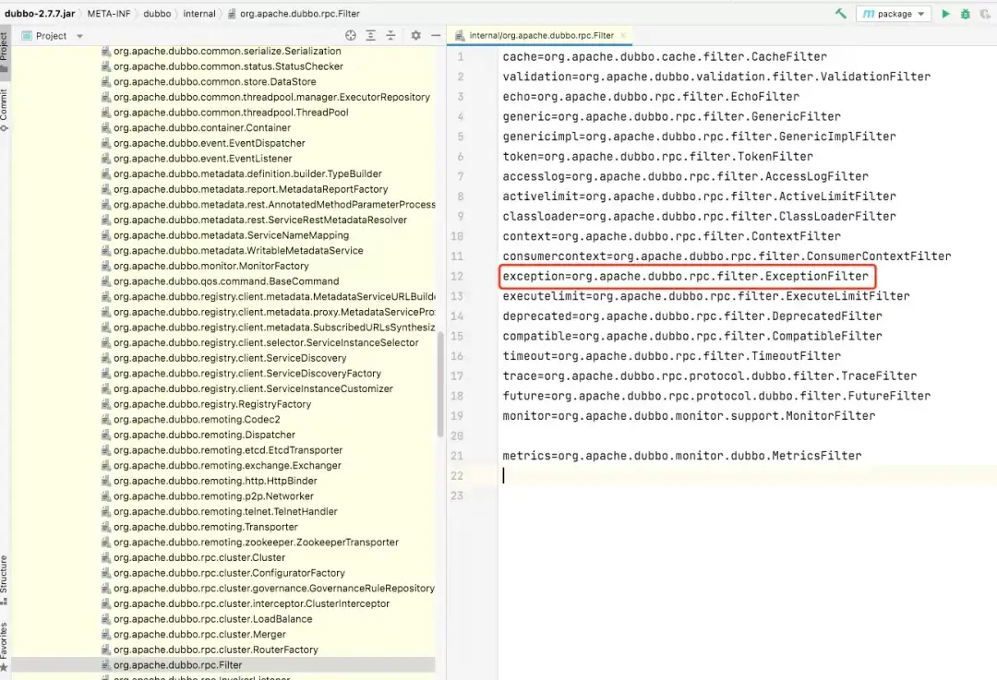Open the package run configuration dropdown
The image size is (997, 680).
894,13
